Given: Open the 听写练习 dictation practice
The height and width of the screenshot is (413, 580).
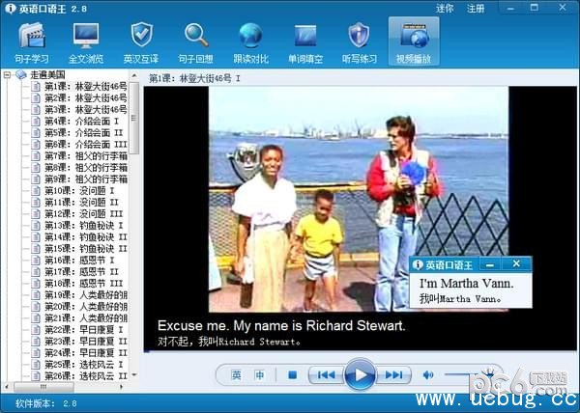Looking at the screenshot, I should click(x=360, y=41).
